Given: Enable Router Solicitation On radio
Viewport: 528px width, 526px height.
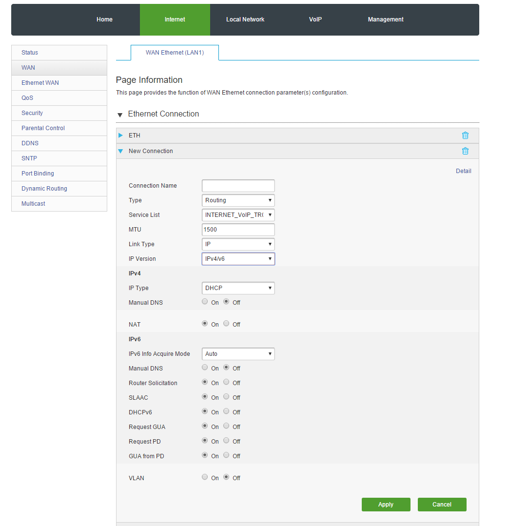Looking at the screenshot, I should pyautogui.click(x=205, y=382).
